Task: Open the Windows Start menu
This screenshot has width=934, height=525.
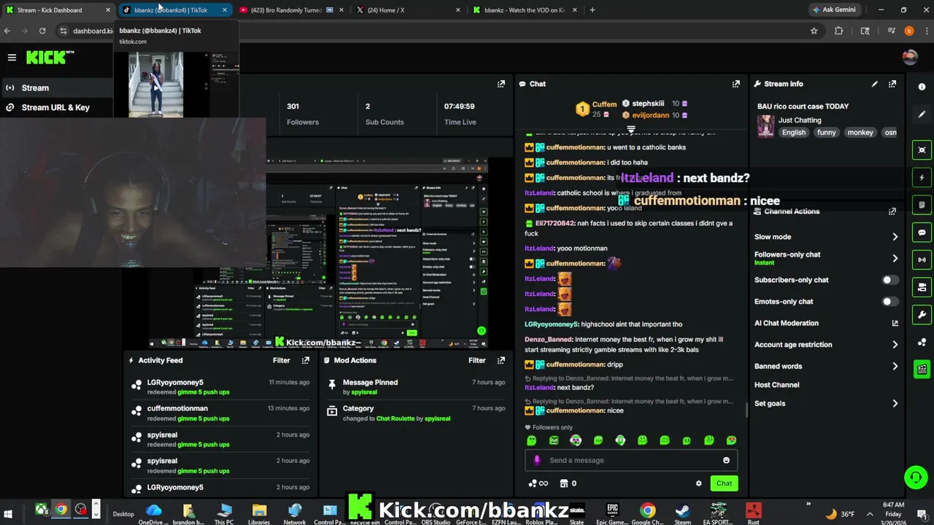Action: point(8,513)
